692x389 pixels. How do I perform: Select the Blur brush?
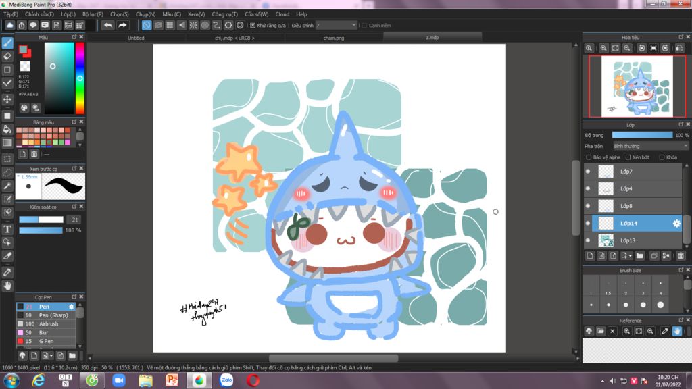coord(46,332)
